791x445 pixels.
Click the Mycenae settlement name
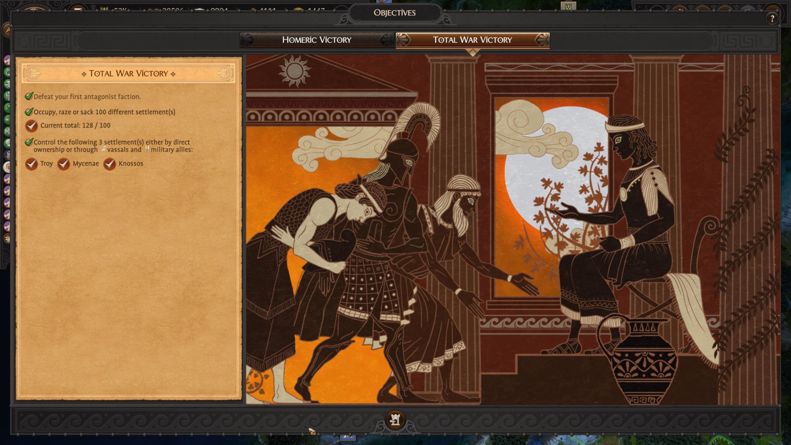point(86,164)
